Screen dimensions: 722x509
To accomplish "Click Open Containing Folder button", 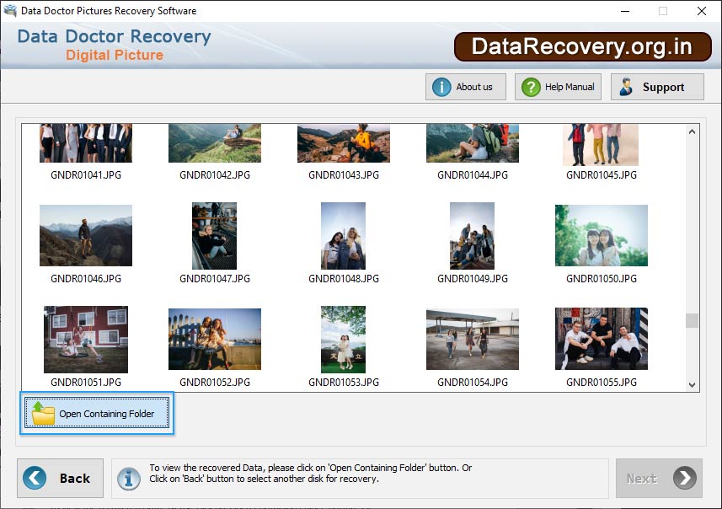I will (97, 413).
